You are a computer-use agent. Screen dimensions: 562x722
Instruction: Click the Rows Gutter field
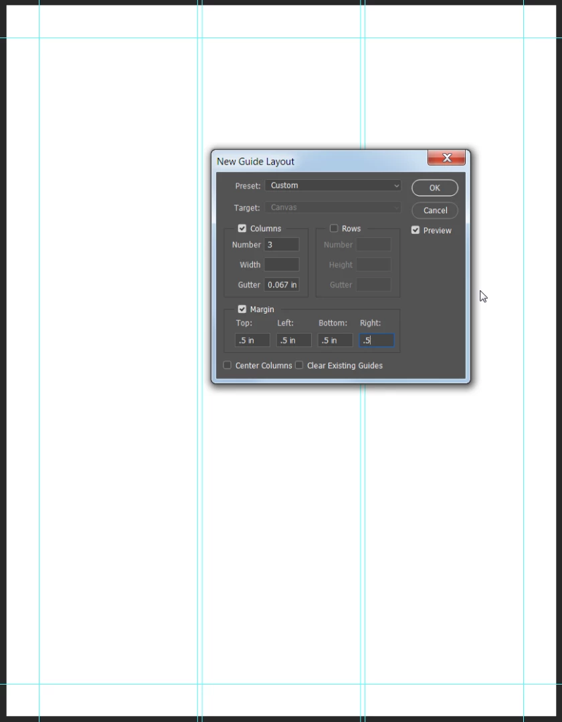click(x=373, y=285)
